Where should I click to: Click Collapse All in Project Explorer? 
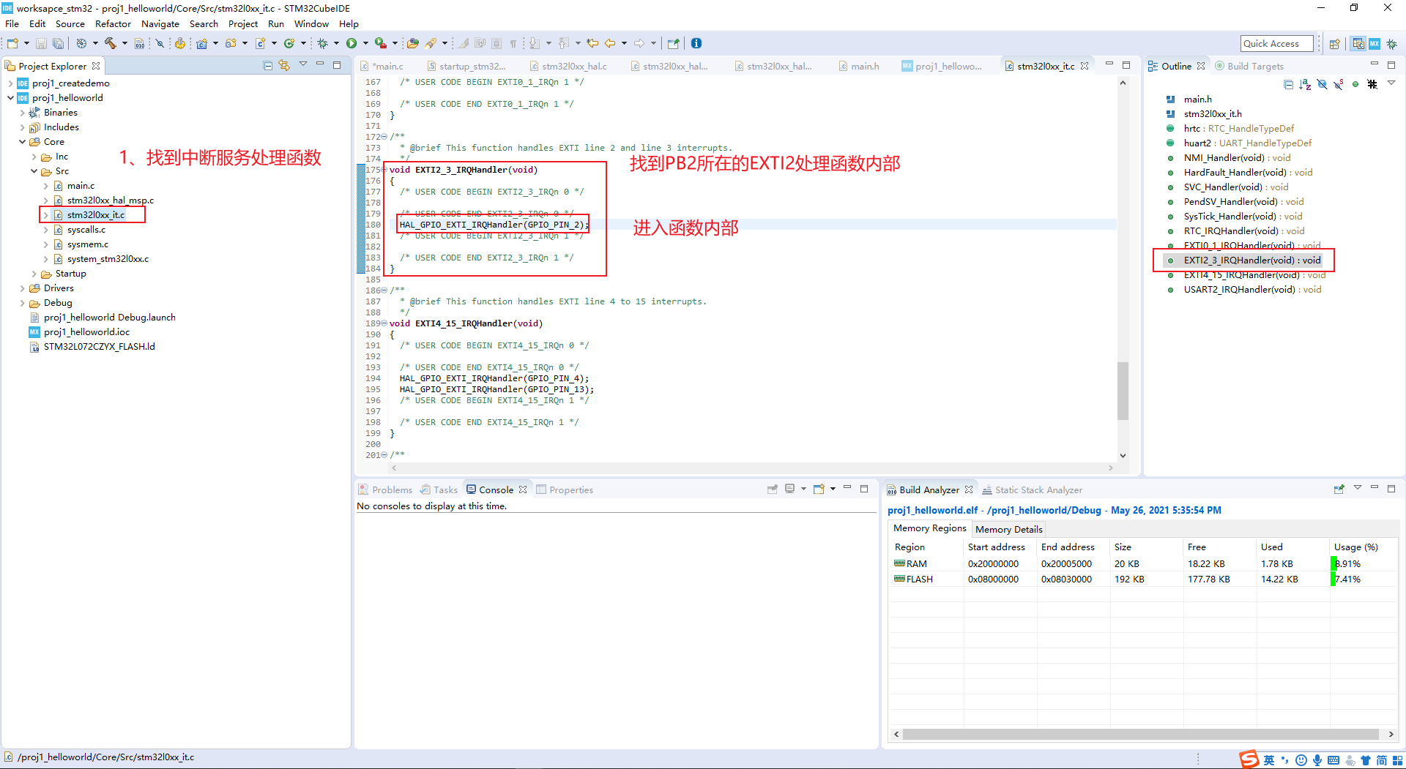[268, 66]
